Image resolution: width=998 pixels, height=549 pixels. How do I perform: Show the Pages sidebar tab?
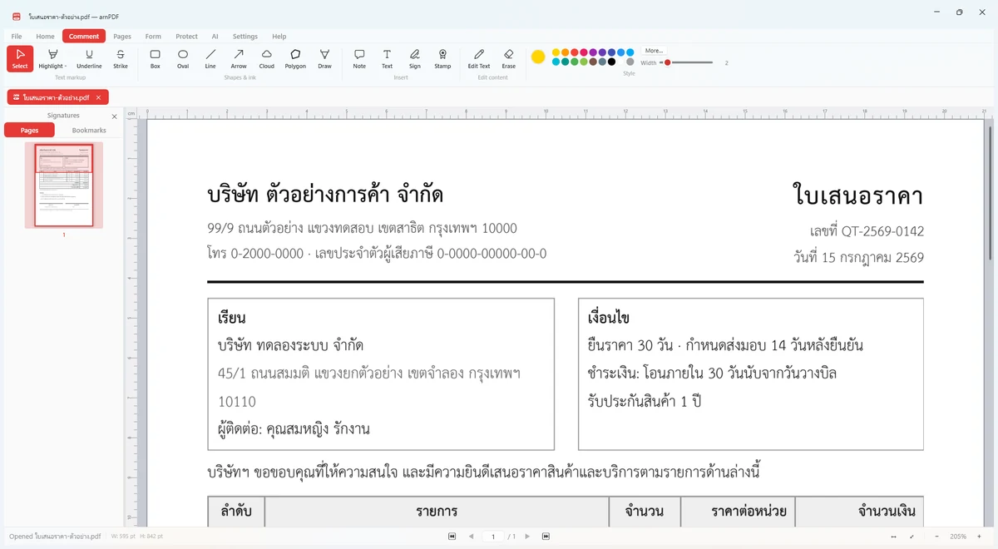coord(29,131)
